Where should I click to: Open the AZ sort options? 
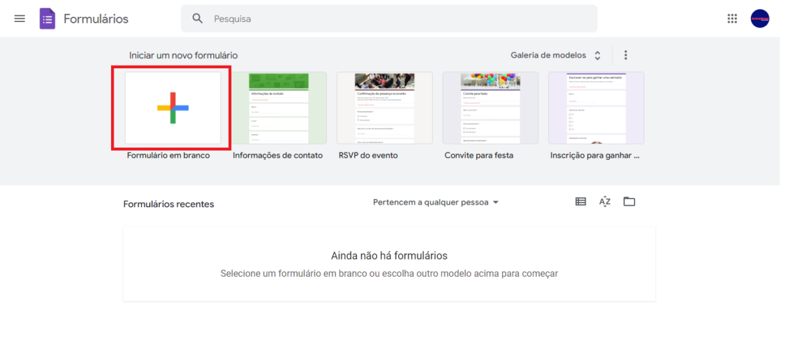click(604, 201)
